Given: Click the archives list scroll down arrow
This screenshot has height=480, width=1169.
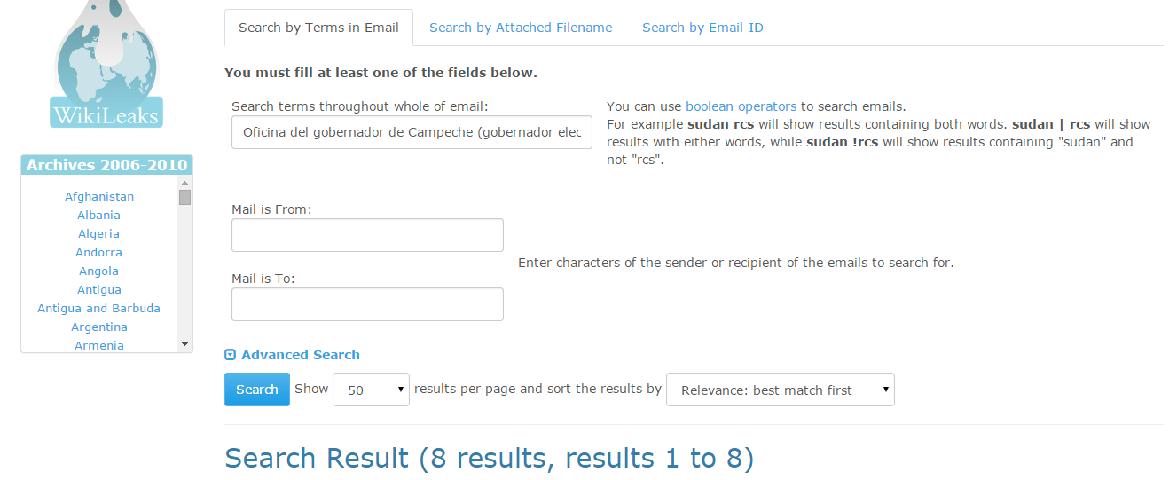Looking at the screenshot, I should [x=184, y=344].
